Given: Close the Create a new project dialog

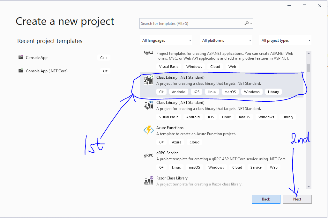Looking at the screenshot, I should click(320, 6).
